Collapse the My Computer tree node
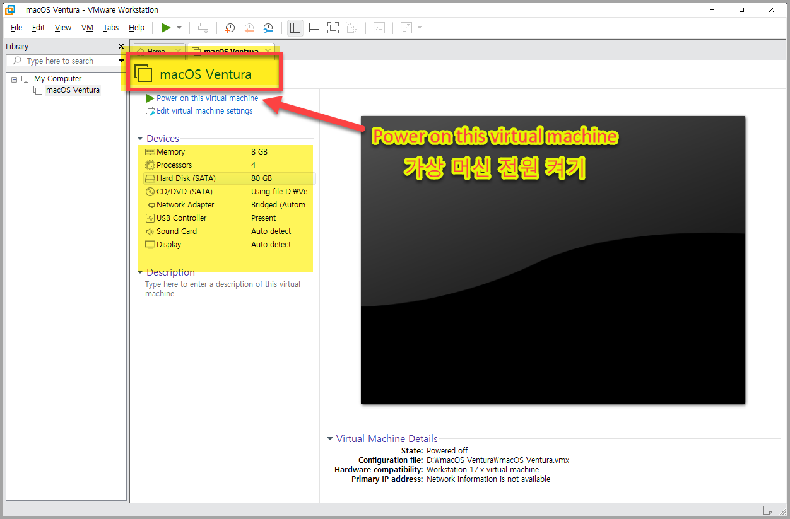The image size is (790, 519). coord(15,79)
